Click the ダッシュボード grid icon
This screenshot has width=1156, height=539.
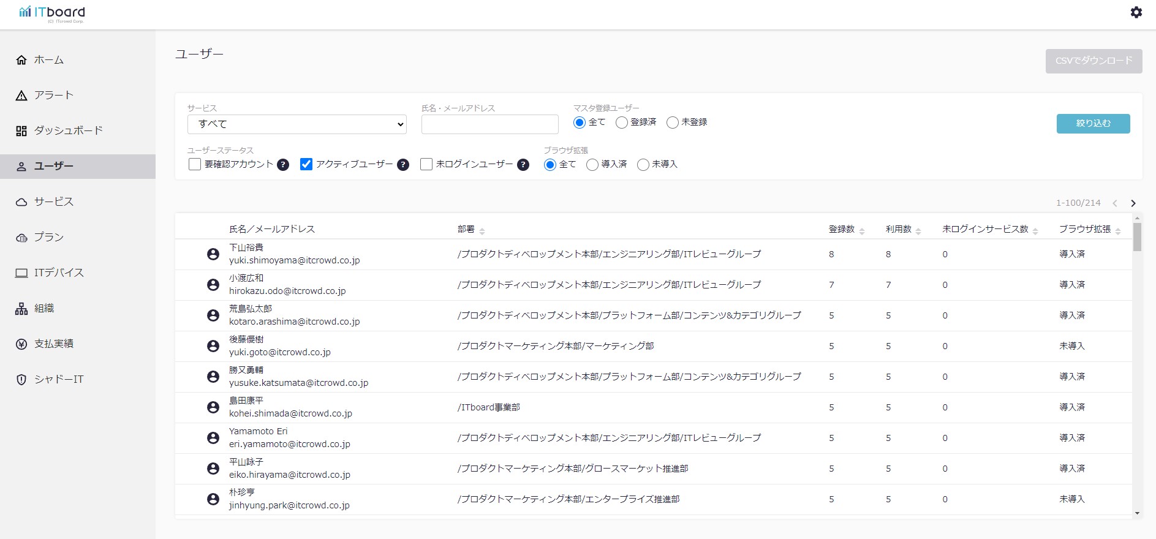[21, 131]
